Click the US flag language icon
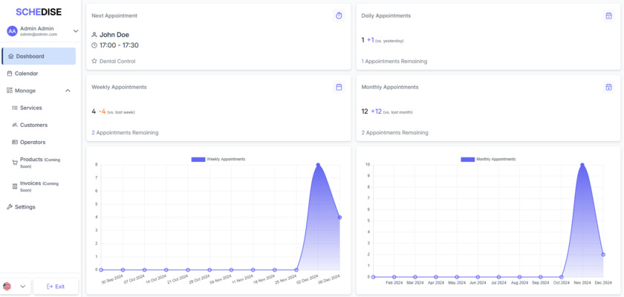 click(7, 286)
